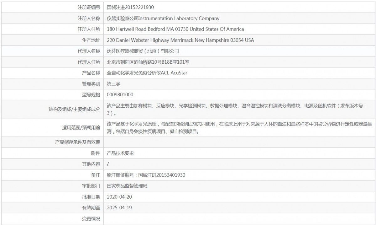Click model number 0009801000
Screen dimensions: 376x225
[120, 95]
